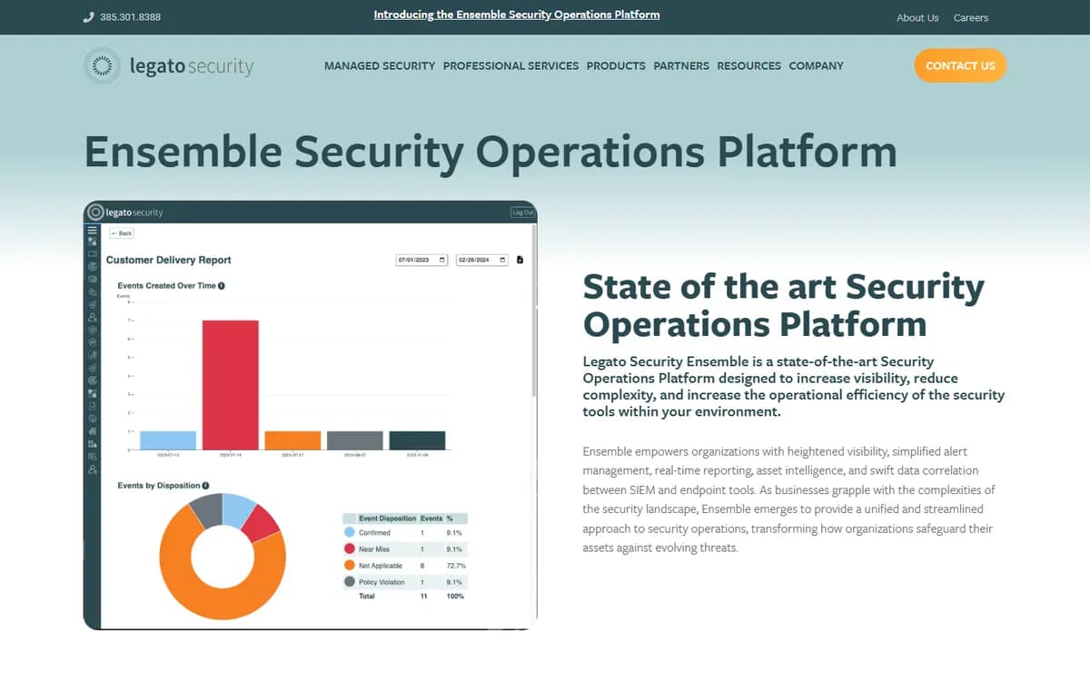This screenshot has width=1090, height=681.
Task: Click the Log Out button in the dashboard
Action: (522, 212)
